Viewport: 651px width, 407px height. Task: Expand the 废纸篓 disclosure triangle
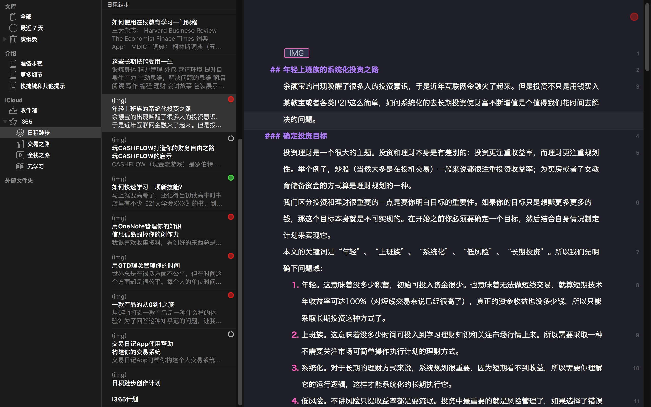(5, 39)
